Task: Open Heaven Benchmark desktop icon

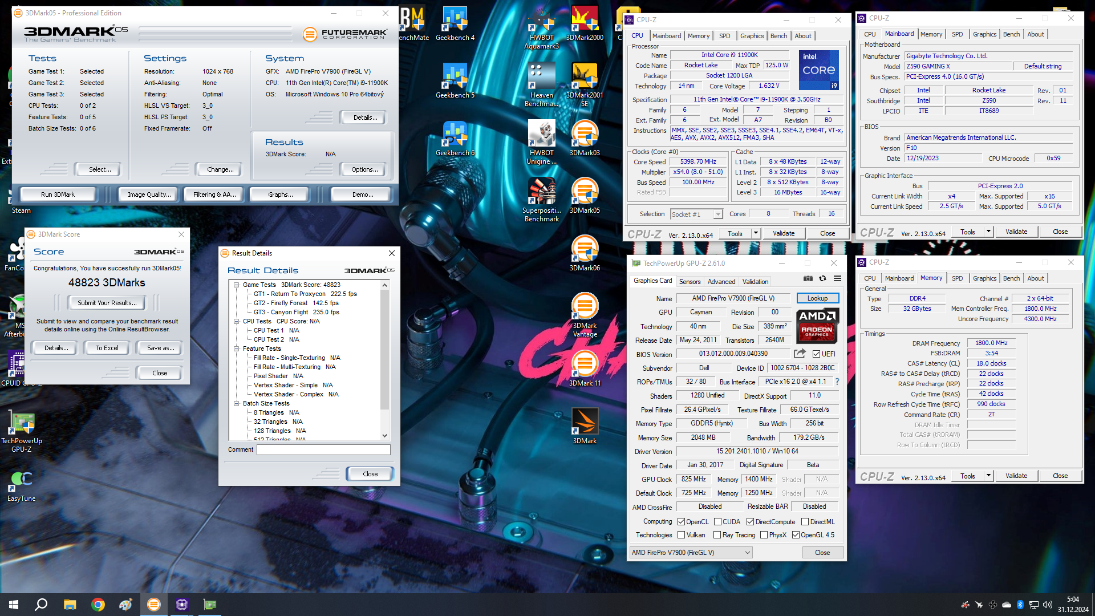Action: pyautogui.click(x=541, y=86)
